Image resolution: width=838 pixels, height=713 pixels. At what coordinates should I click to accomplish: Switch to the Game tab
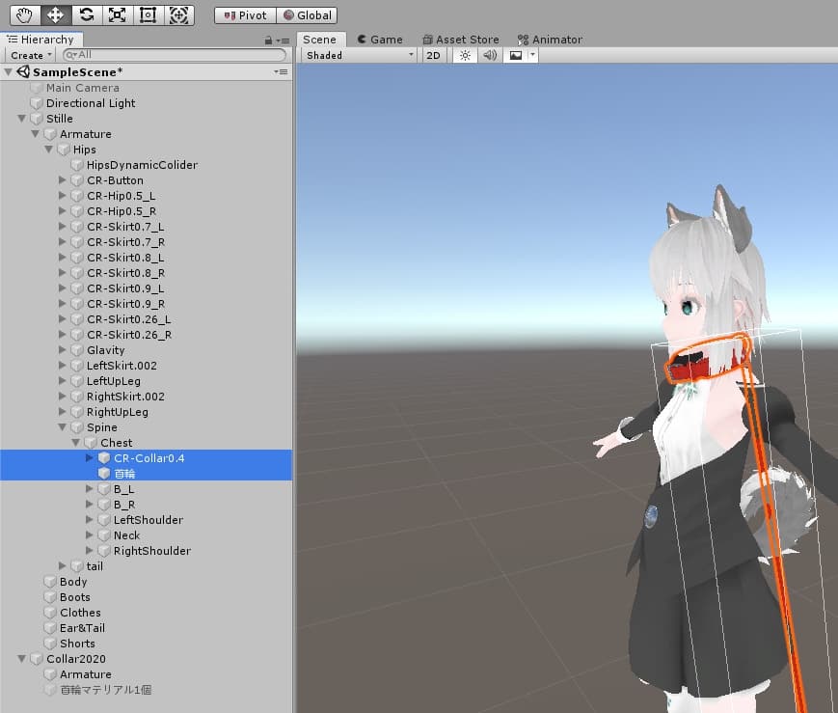click(380, 40)
